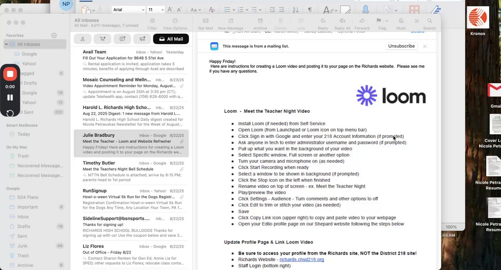Flag the selected message

tap(379, 21)
